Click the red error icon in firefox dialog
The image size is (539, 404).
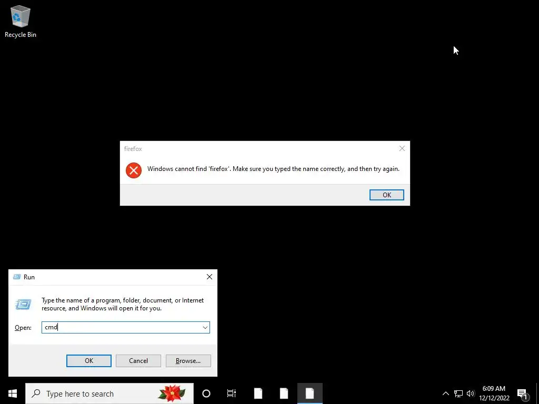pos(134,170)
